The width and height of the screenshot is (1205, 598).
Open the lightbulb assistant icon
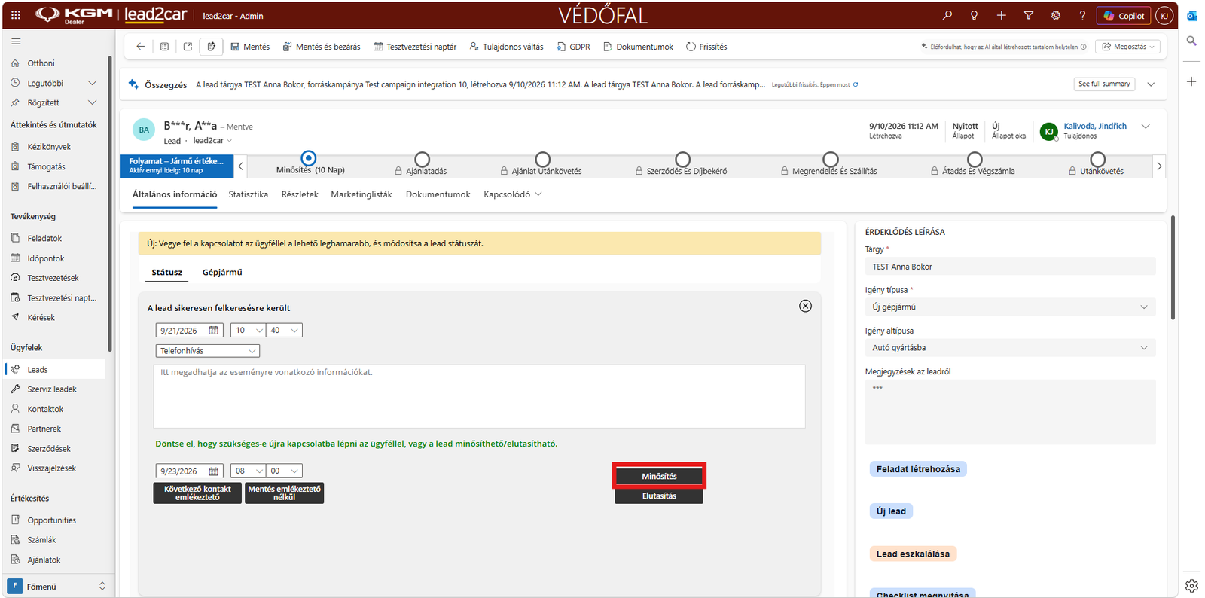(974, 15)
